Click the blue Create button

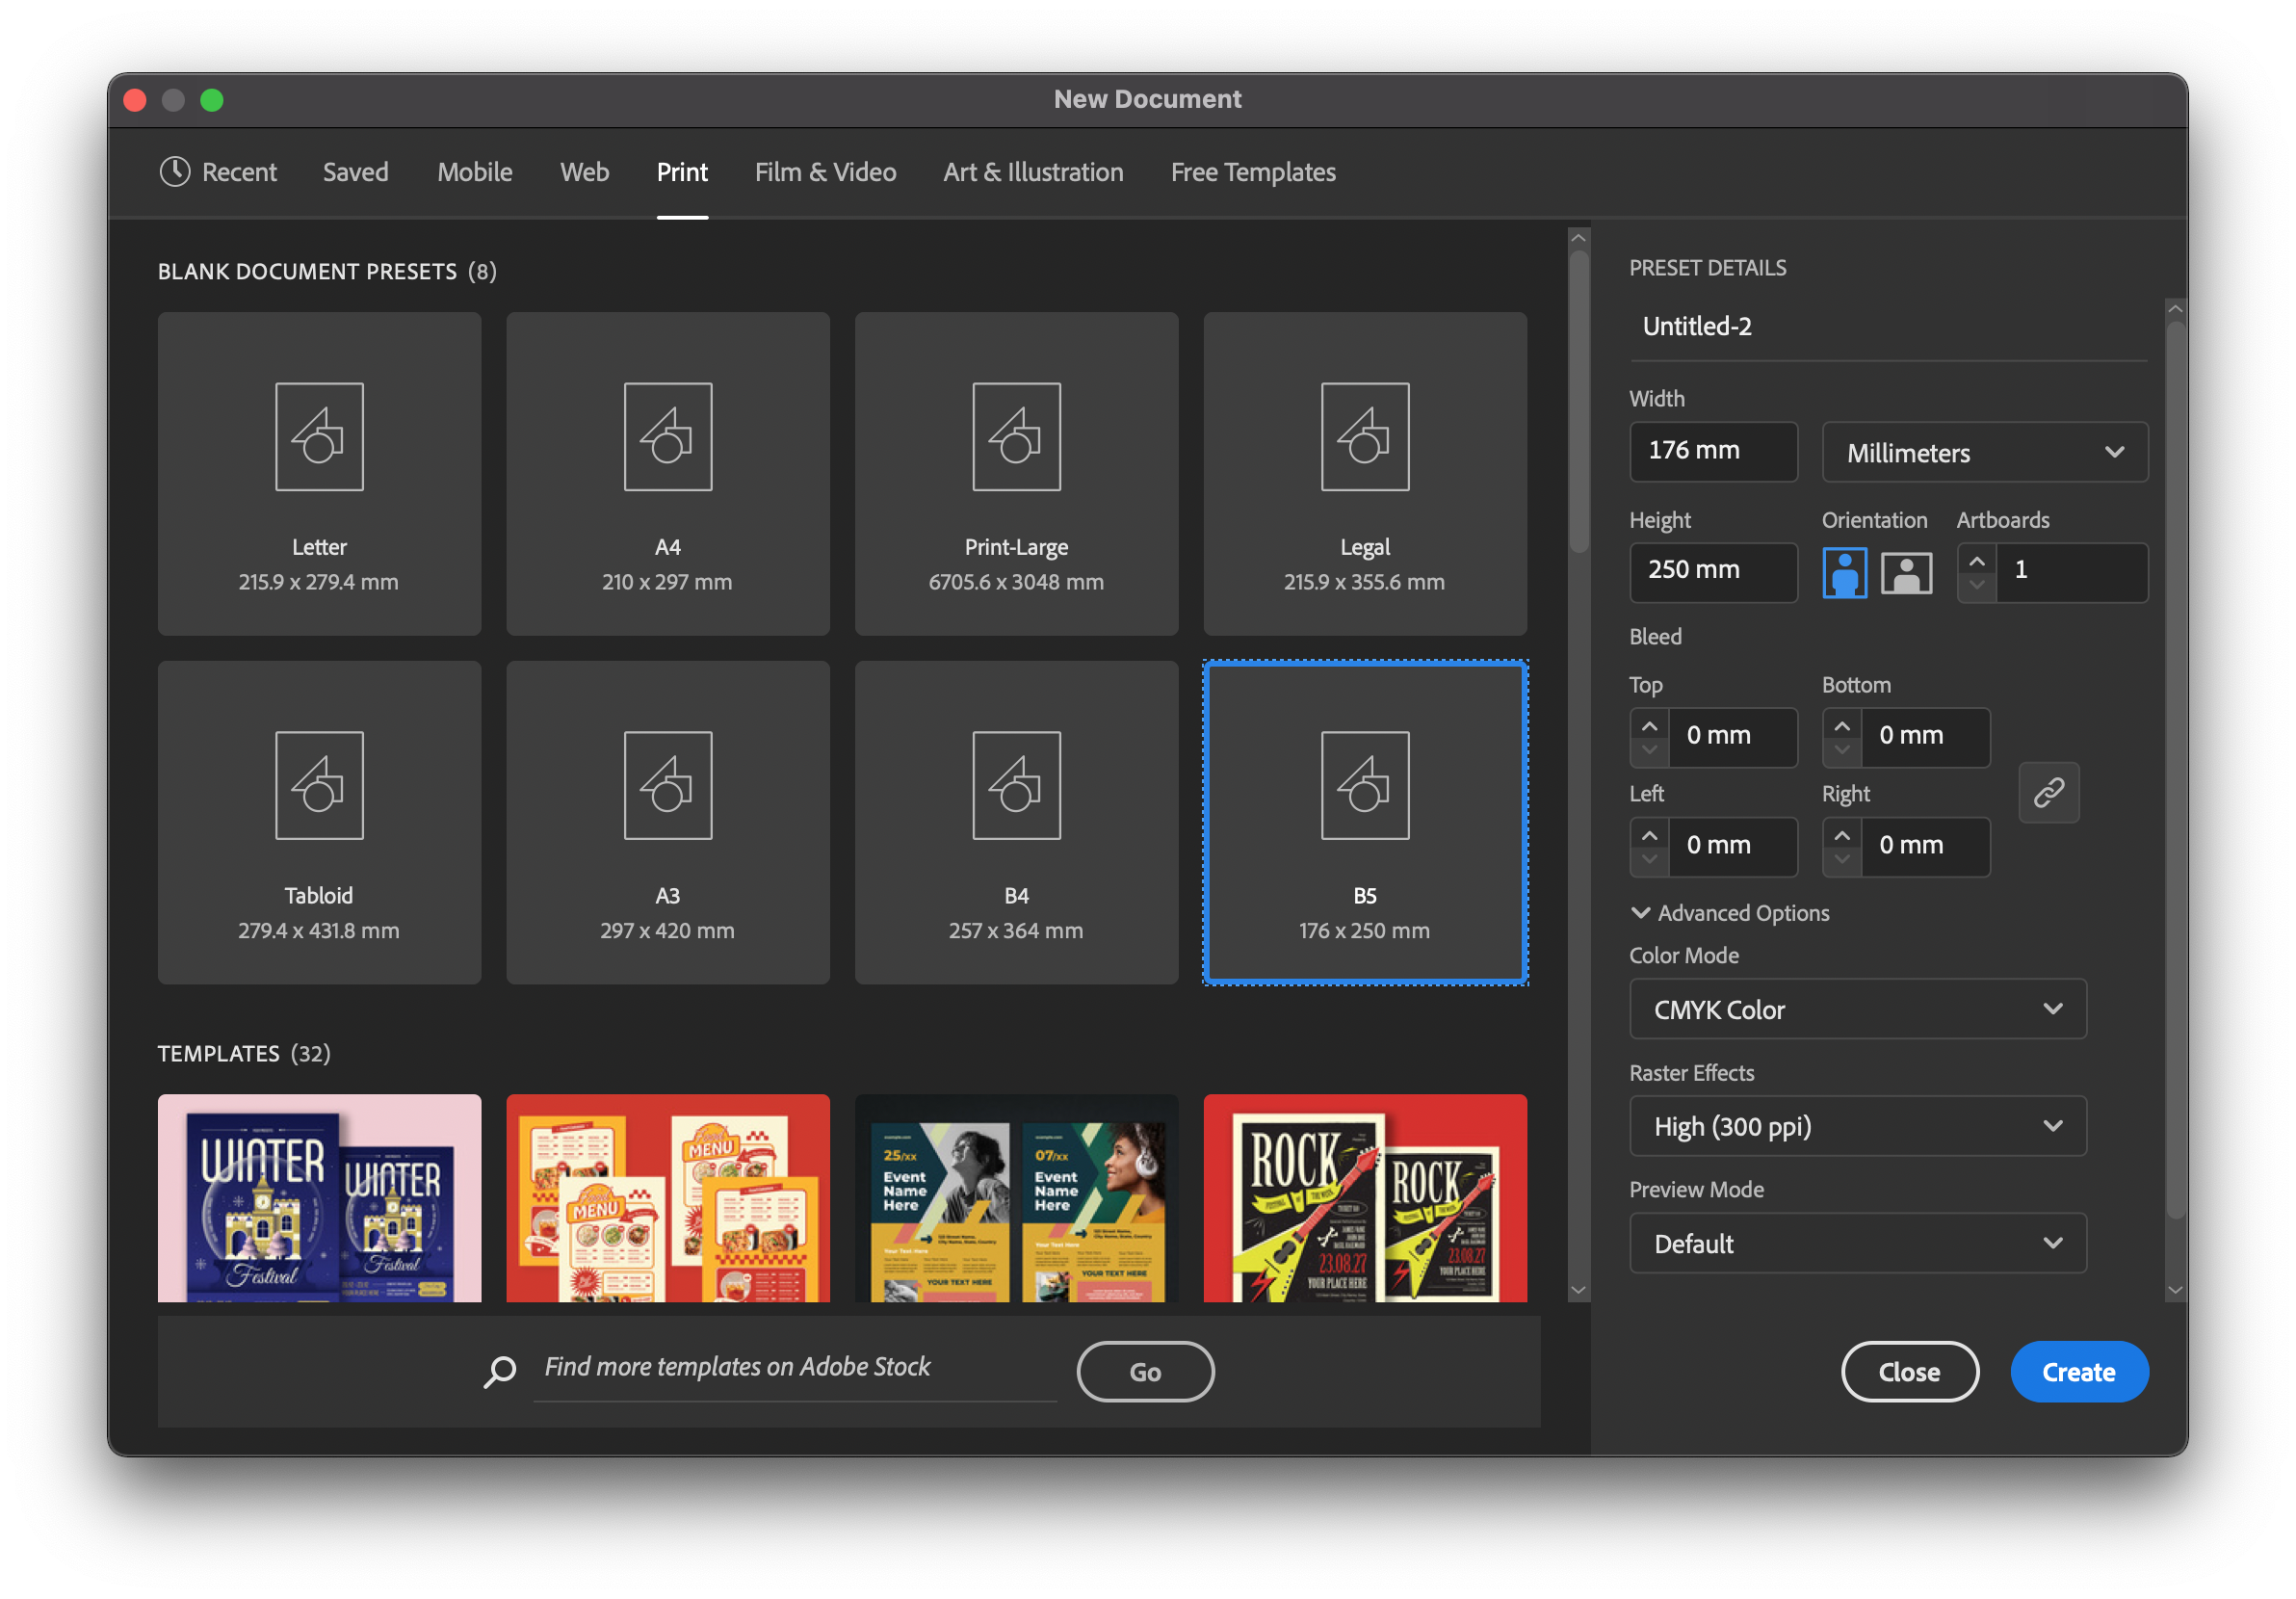coord(2078,1372)
